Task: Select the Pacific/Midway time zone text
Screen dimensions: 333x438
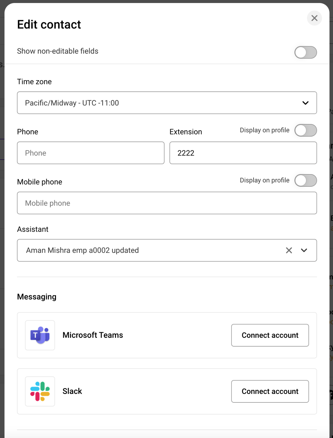Action: coord(72,103)
